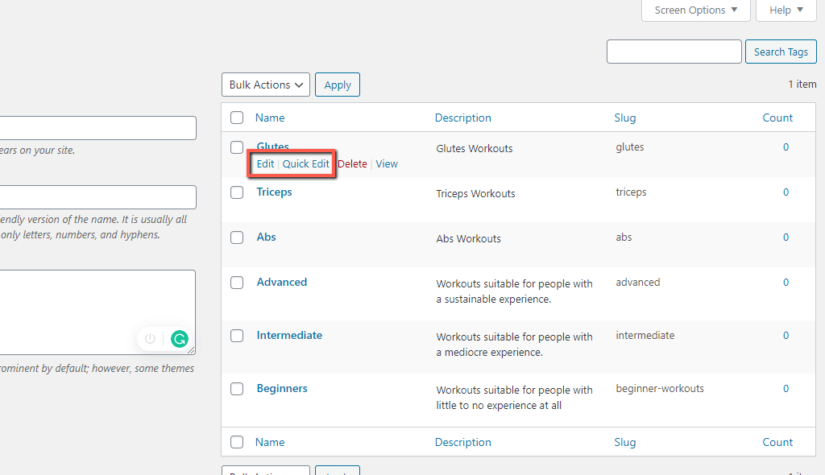This screenshot has width=825, height=475.
Task: Check the Intermediate row checkbox
Action: click(x=237, y=336)
